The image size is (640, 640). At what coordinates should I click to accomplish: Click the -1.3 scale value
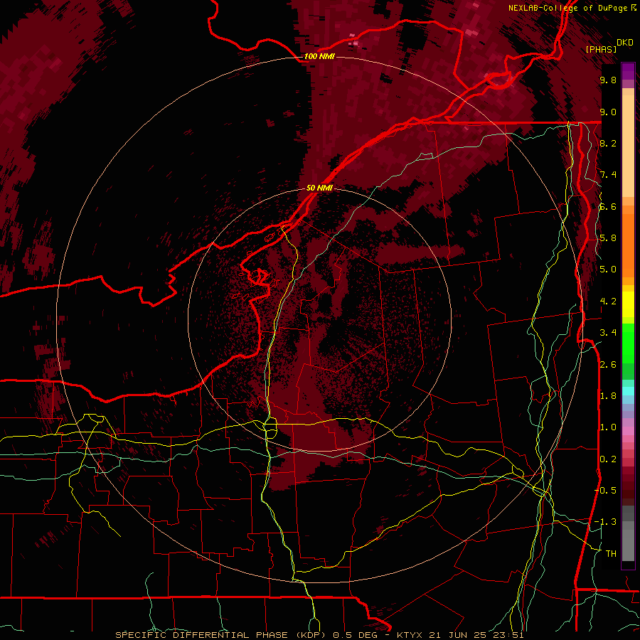[x=605, y=522]
